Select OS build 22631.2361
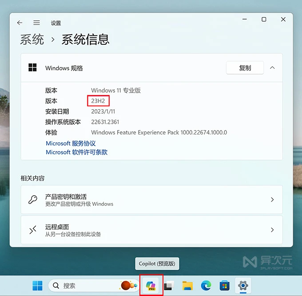This screenshot has width=302, height=296. click(x=105, y=122)
